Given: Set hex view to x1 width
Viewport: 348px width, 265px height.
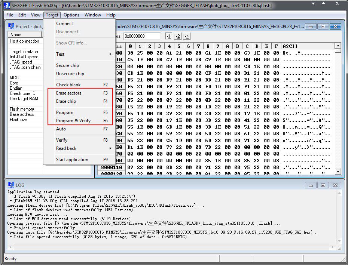Looking at the screenshot, I should click(168, 36).
